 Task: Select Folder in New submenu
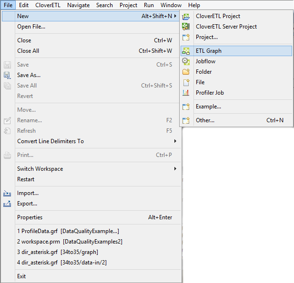[x=236, y=72]
